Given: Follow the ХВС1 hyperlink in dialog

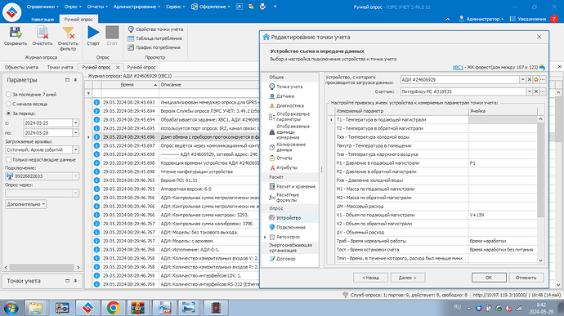Looking at the screenshot, I should pyautogui.click(x=458, y=67).
